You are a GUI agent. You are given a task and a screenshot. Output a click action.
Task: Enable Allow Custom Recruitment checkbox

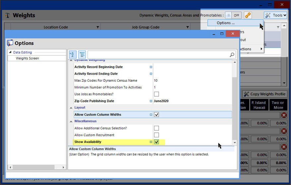156,135
